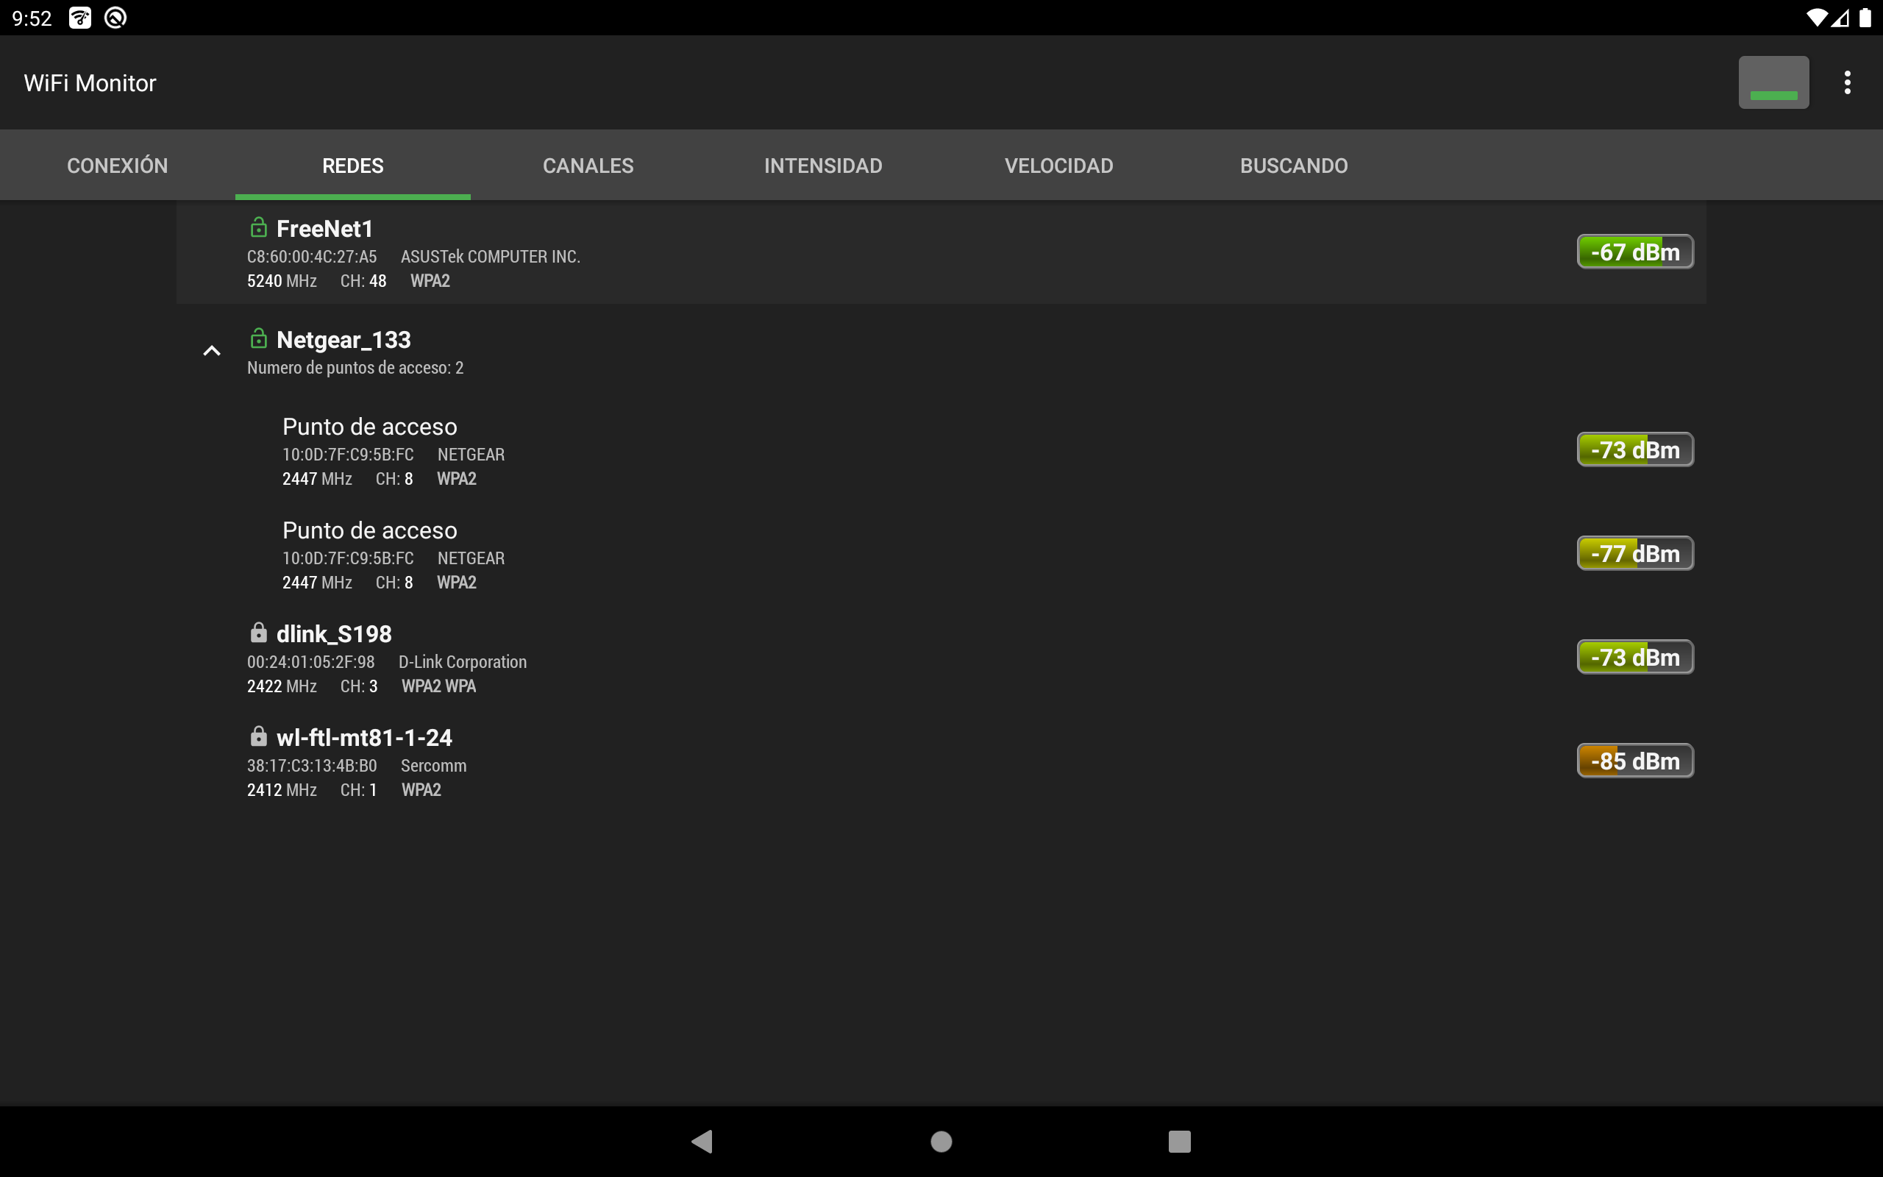Click the ASUSTek COMPUTER INC. vendor label
The height and width of the screenshot is (1177, 1883).
tap(490, 257)
